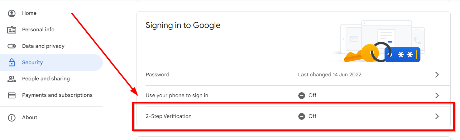
Task: Select the 2-Step Verification label
Action: (169, 116)
